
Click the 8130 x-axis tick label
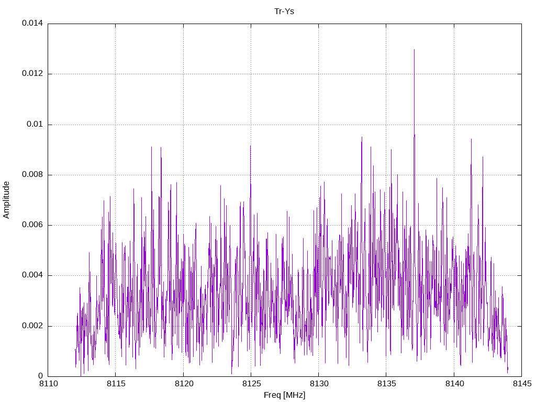tap(319, 384)
